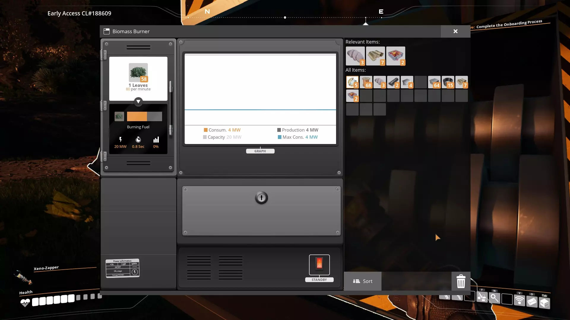The height and width of the screenshot is (320, 570).
Task: Select the cable coil stack of 15
Action: pyautogui.click(x=448, y=82)
